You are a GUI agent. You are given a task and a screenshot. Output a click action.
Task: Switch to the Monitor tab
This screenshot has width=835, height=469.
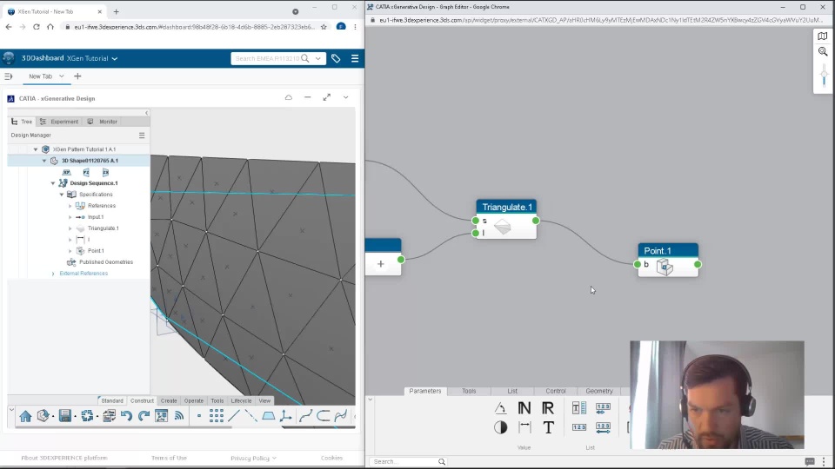(103, 122)
